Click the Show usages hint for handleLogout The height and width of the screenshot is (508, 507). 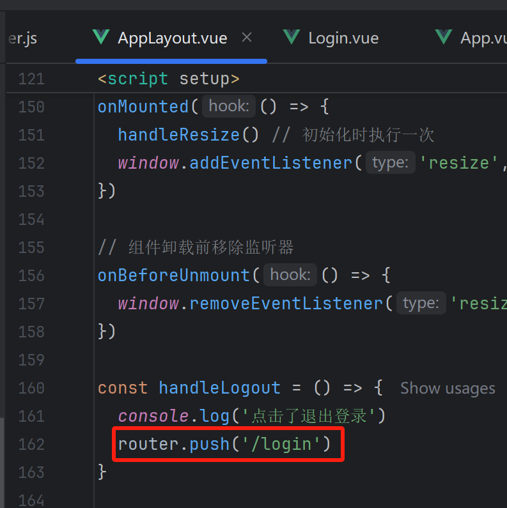(x=448, y=388)
